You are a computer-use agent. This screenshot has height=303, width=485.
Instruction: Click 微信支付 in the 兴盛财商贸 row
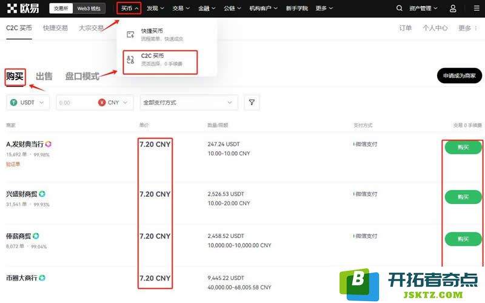click(366, 194)
